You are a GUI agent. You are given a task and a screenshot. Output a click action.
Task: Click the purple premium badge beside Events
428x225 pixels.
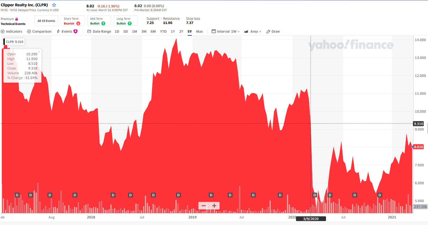pyautogui.click(x=75, y=31)
